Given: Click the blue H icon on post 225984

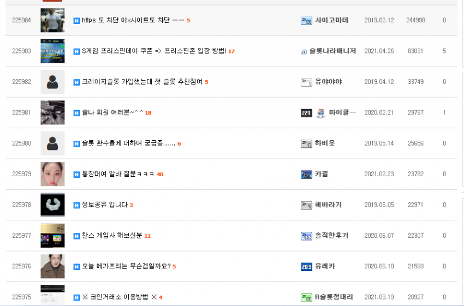Looking at the screenshot, I should [x=76, y=21].
